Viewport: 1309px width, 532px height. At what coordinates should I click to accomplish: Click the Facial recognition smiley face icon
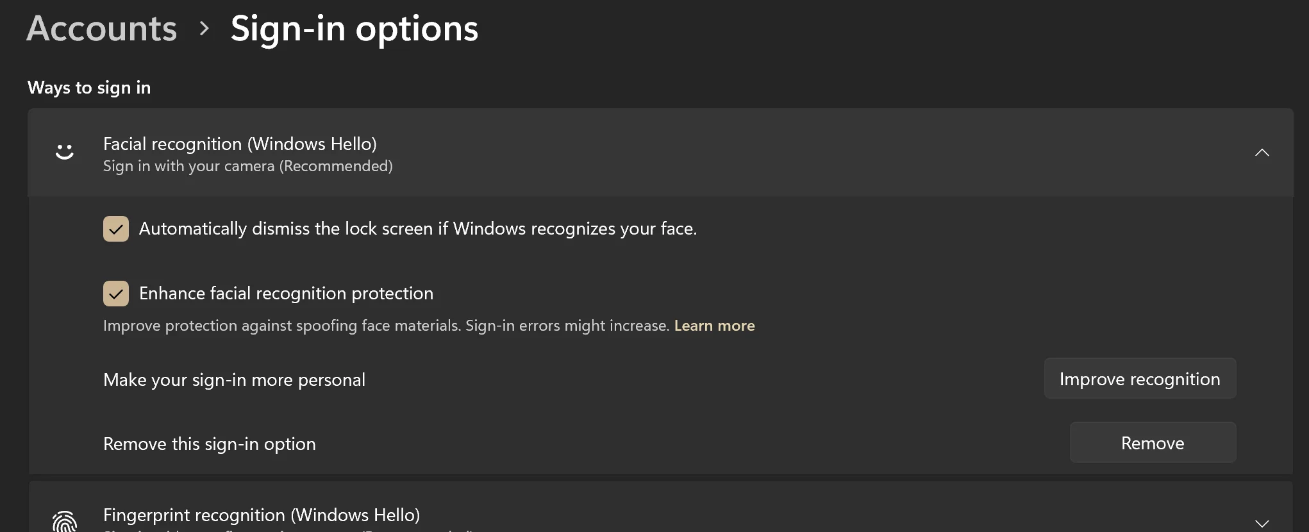(64, 152)
